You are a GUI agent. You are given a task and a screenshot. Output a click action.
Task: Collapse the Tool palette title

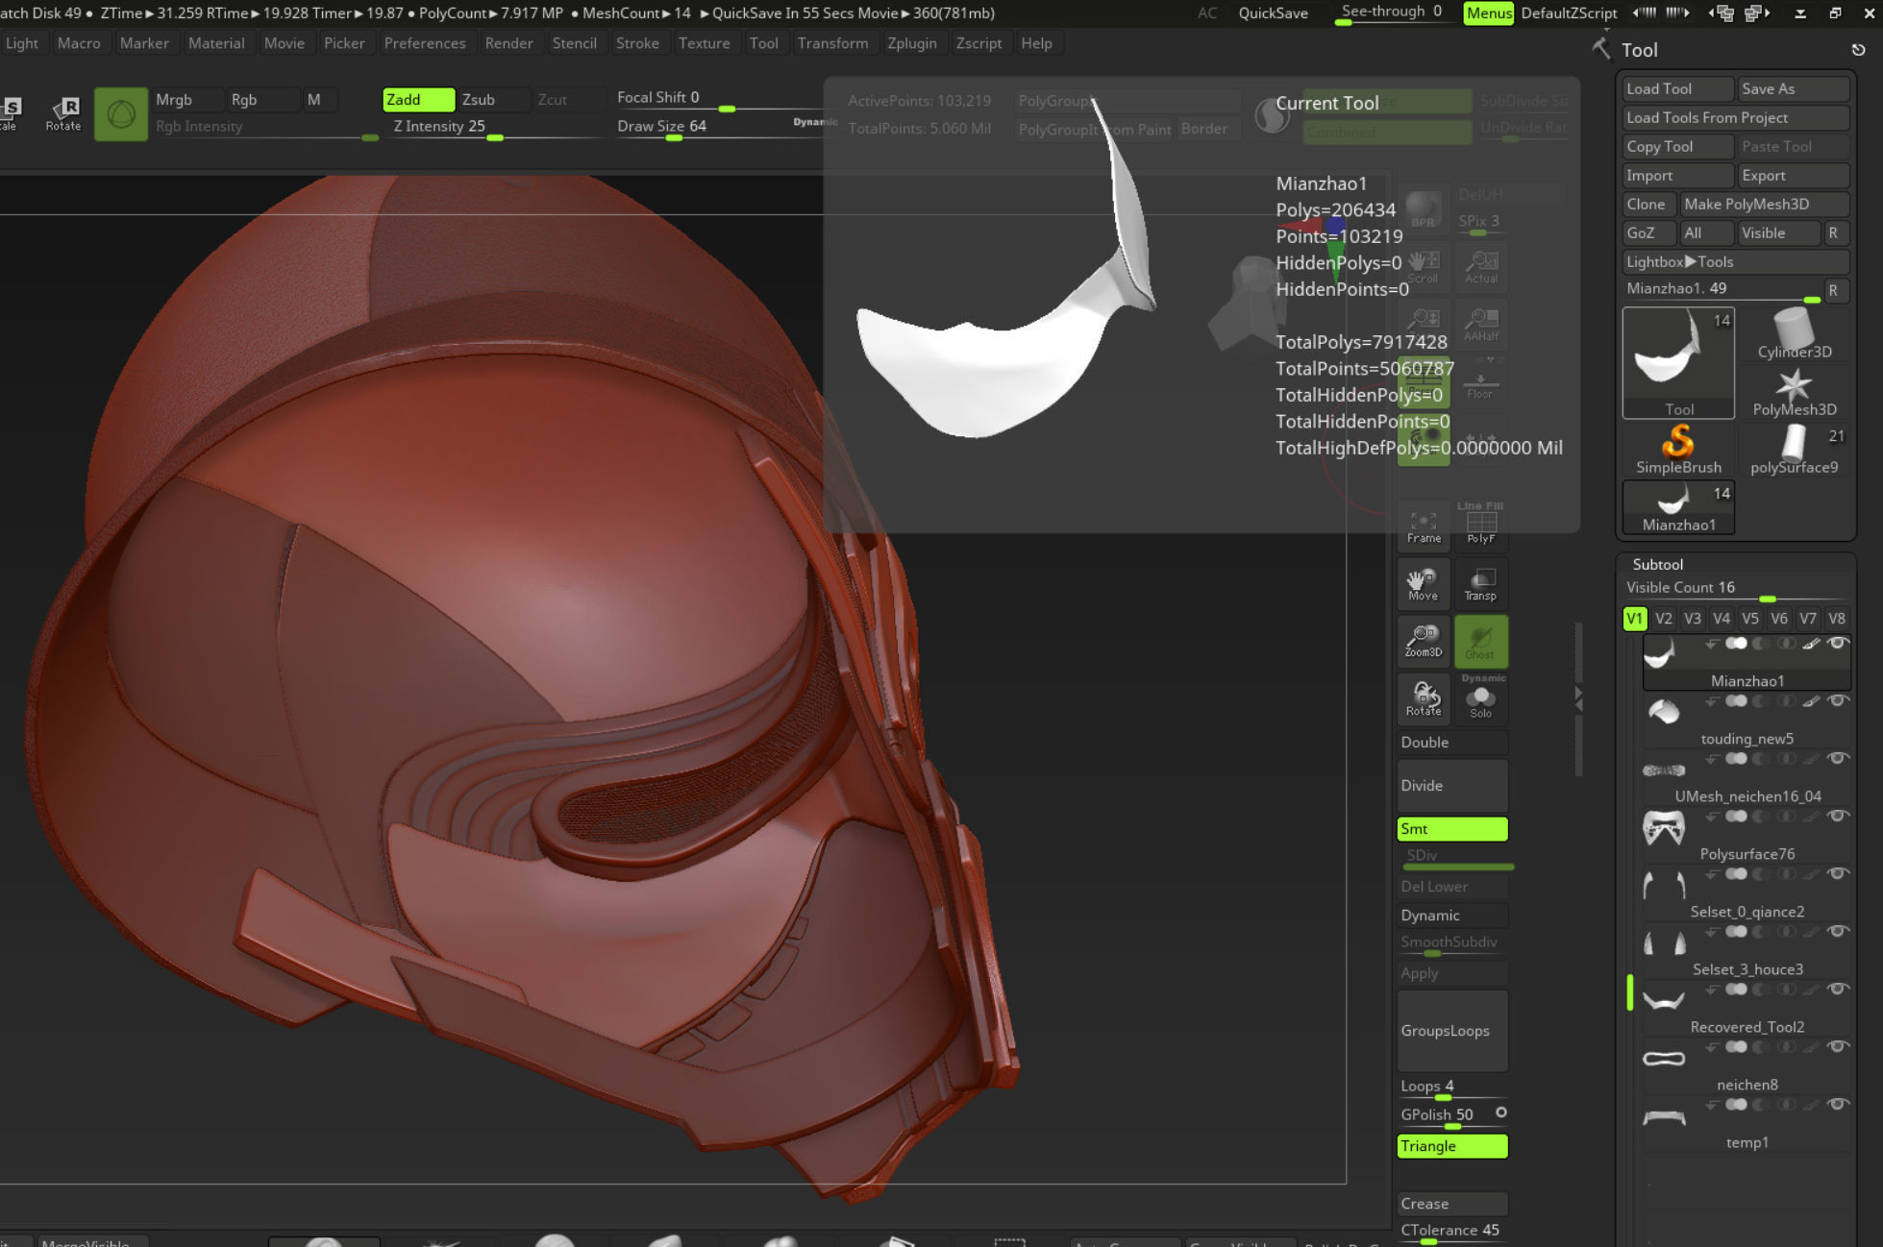tap(1639, 50)
